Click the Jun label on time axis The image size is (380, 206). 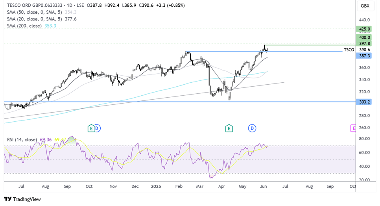(x=264, y=186)
